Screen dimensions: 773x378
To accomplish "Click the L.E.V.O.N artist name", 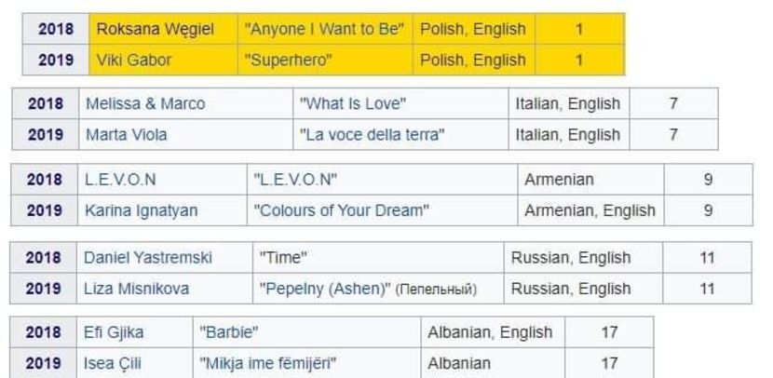I will click(120, 180).
